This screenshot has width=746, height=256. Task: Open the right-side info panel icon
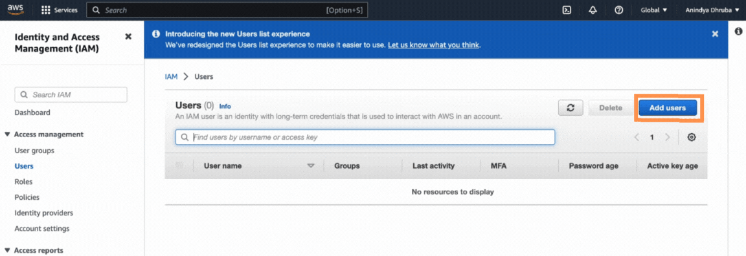[738, 31]
